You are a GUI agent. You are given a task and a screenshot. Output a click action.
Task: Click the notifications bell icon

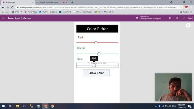[170, 18]
